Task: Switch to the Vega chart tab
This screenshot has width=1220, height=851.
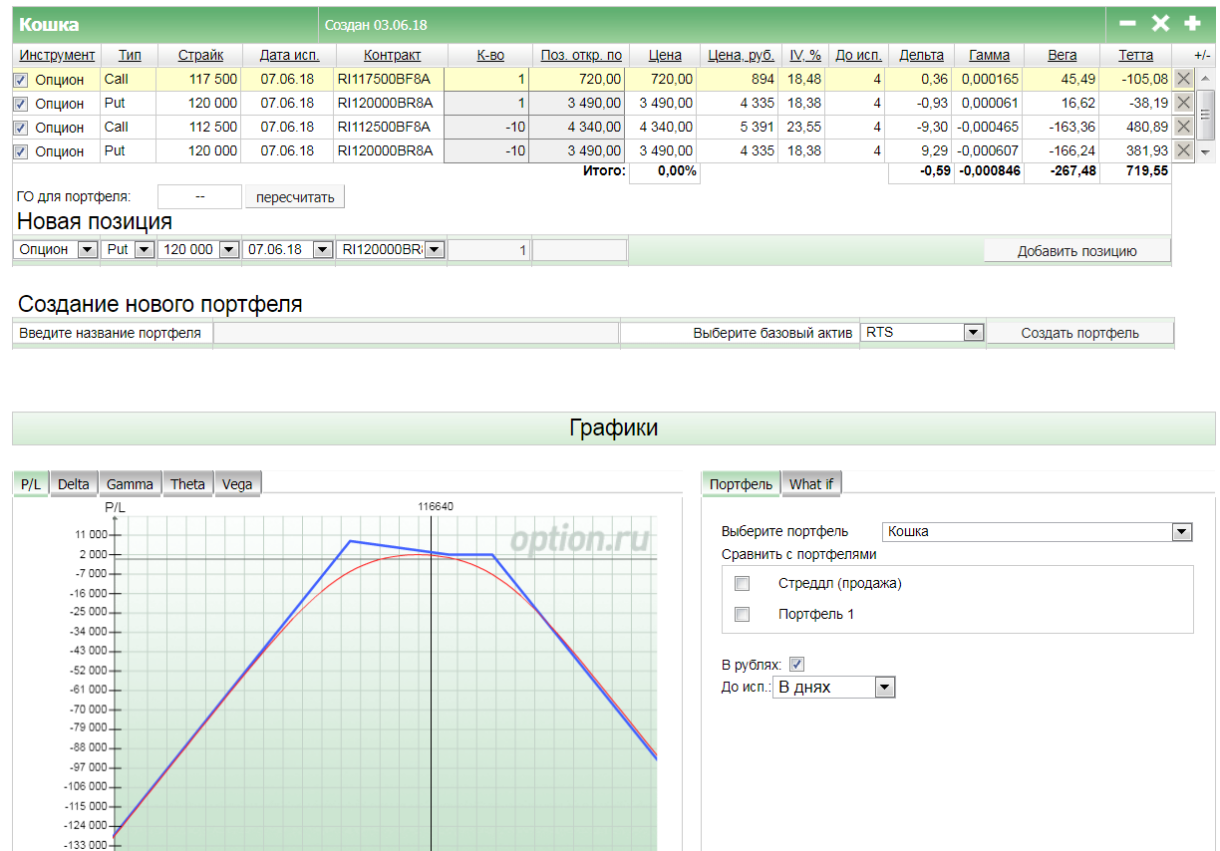Action: [x=237, y=484]
